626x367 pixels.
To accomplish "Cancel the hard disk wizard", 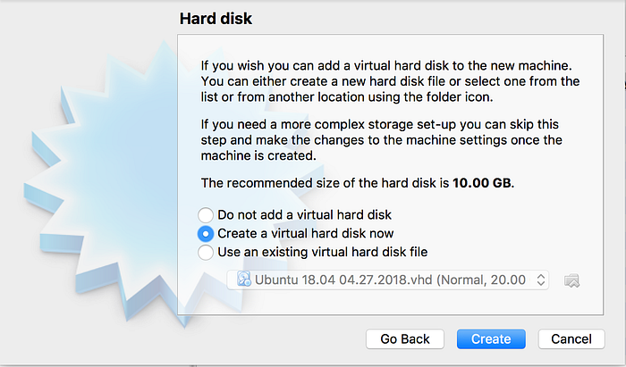I will point(571,339).
